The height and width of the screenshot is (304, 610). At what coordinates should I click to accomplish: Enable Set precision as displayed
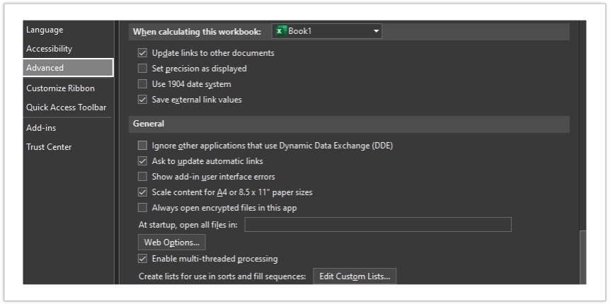pyautogui.click(x=142, y=69)
